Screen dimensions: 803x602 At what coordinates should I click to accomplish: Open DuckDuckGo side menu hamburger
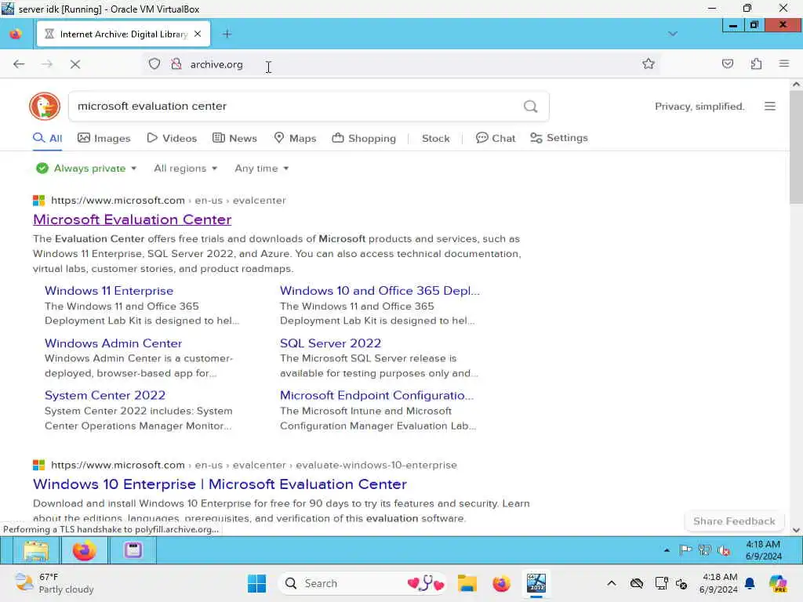coord(770,106)
